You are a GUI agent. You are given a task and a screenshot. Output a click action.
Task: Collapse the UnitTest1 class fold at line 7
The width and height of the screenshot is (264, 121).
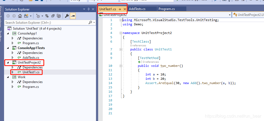[121, 50]
